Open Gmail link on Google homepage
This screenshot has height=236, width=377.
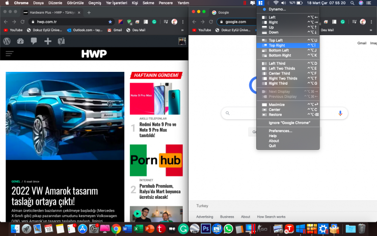pyautogui.click(x=362, y=43)
